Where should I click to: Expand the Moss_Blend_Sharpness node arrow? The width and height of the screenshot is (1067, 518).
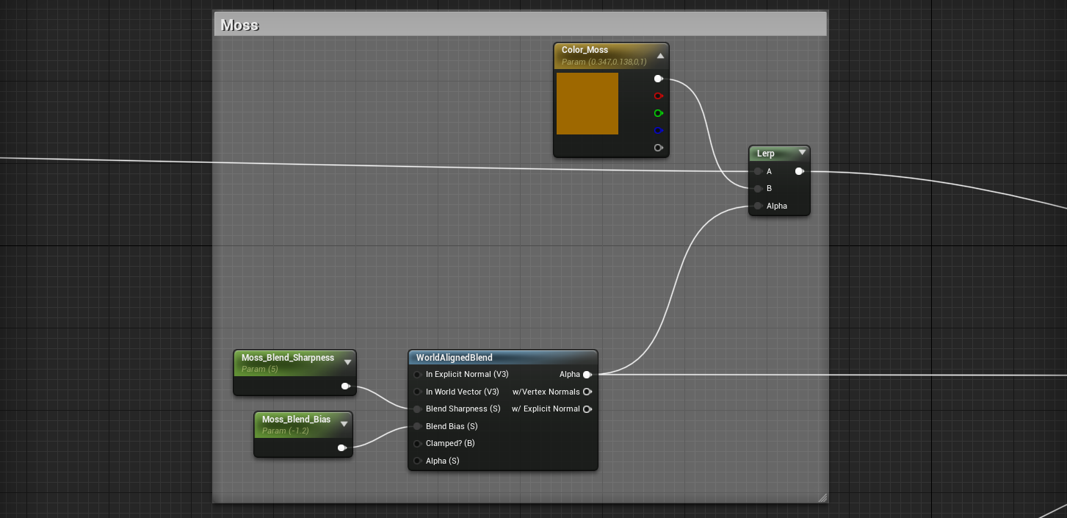[x=347, y=362]
